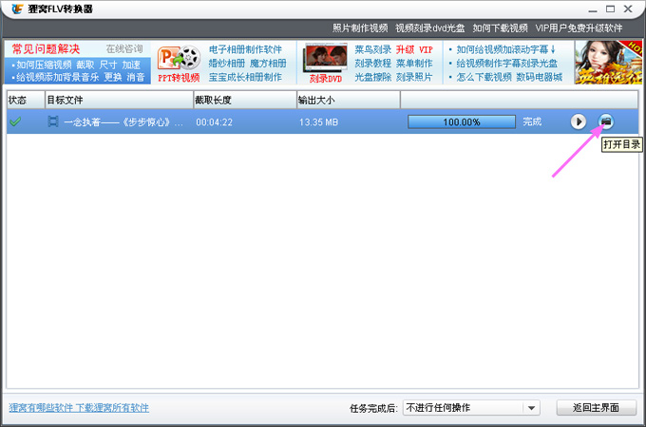Open the output folder (打开目录) icon

[x=606, y=121]
